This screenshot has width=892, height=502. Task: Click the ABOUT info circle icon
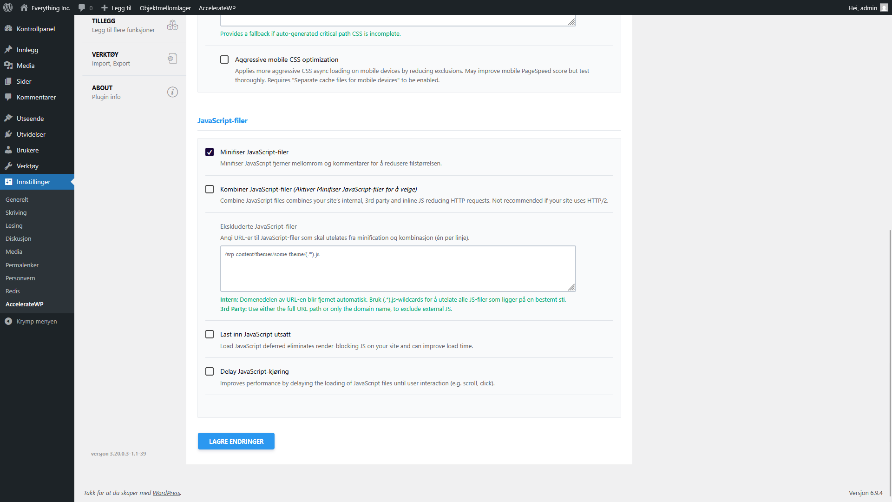(172, 92)
